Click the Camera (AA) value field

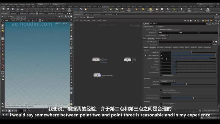(166, 53)
